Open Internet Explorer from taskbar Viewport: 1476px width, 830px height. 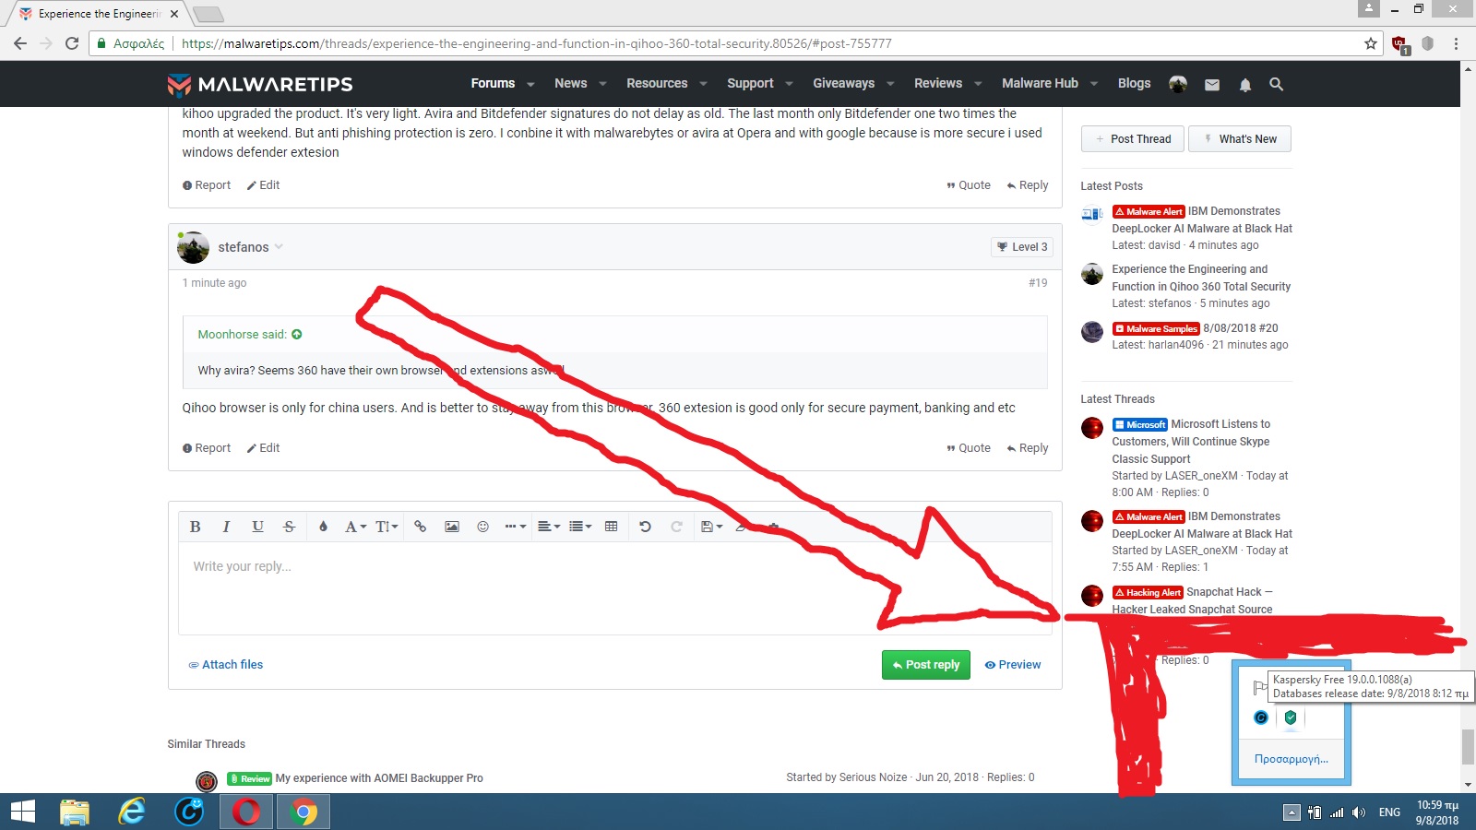pos(132,812)
